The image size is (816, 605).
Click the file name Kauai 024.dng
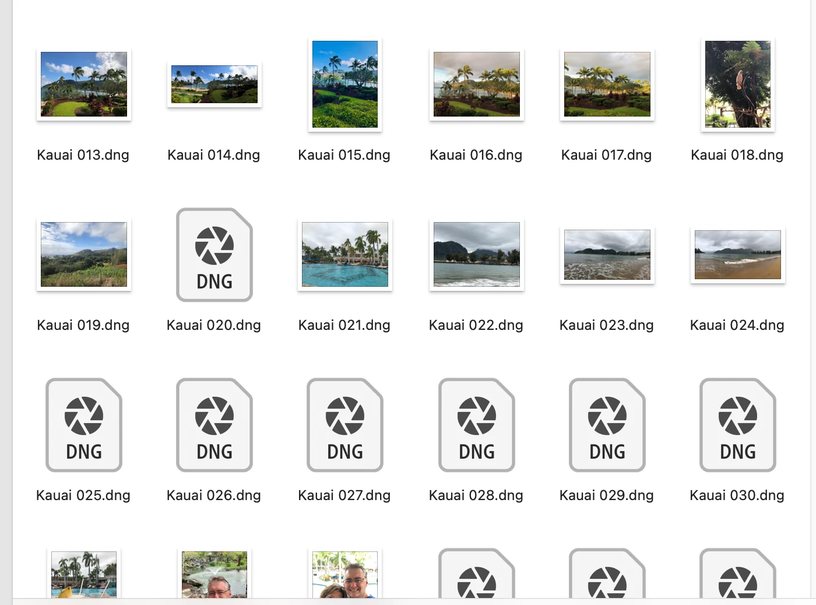(737, 325)
